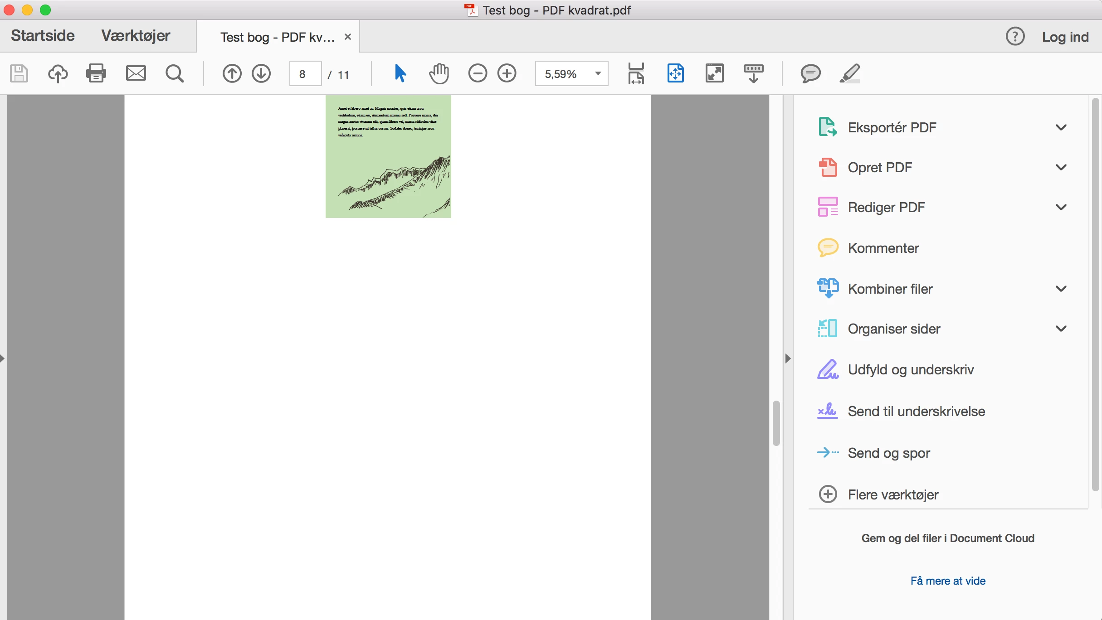Open the highlighter pen tool
This screenshot has height=620, width=1102.
pos(849,73)
